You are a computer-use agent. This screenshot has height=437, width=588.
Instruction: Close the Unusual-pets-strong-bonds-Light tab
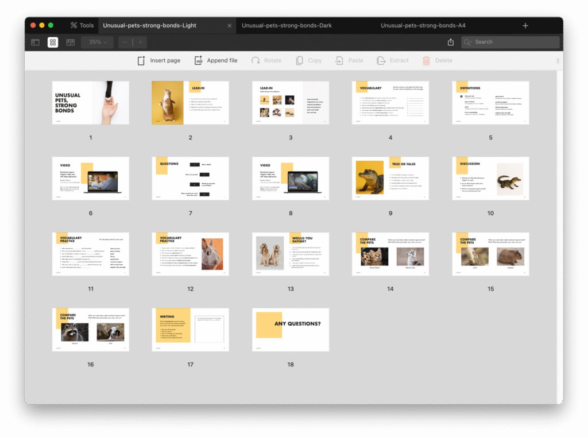click(230, 25)
